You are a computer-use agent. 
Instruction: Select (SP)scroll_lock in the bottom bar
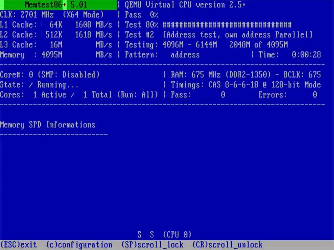point(152,245)
